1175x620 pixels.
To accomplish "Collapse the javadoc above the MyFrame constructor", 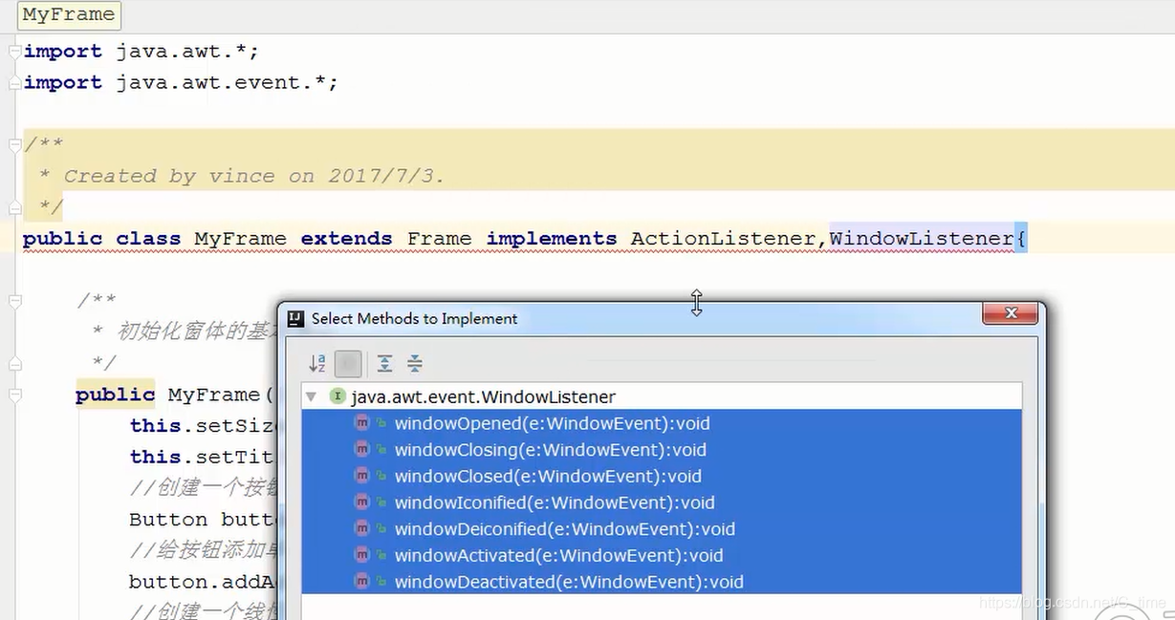I will (14, 301).
